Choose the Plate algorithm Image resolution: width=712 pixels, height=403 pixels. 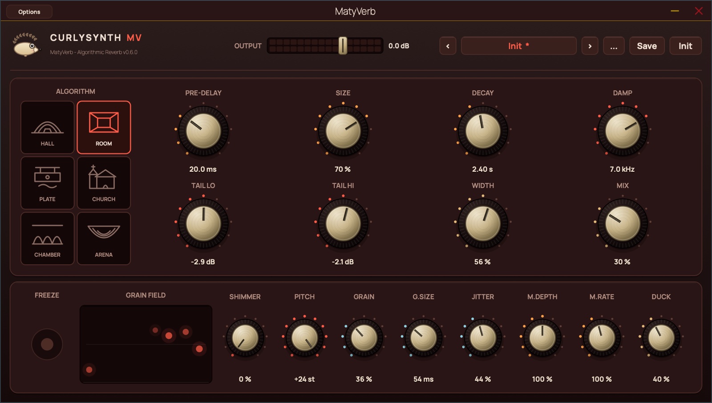click(x=47, y=183)
